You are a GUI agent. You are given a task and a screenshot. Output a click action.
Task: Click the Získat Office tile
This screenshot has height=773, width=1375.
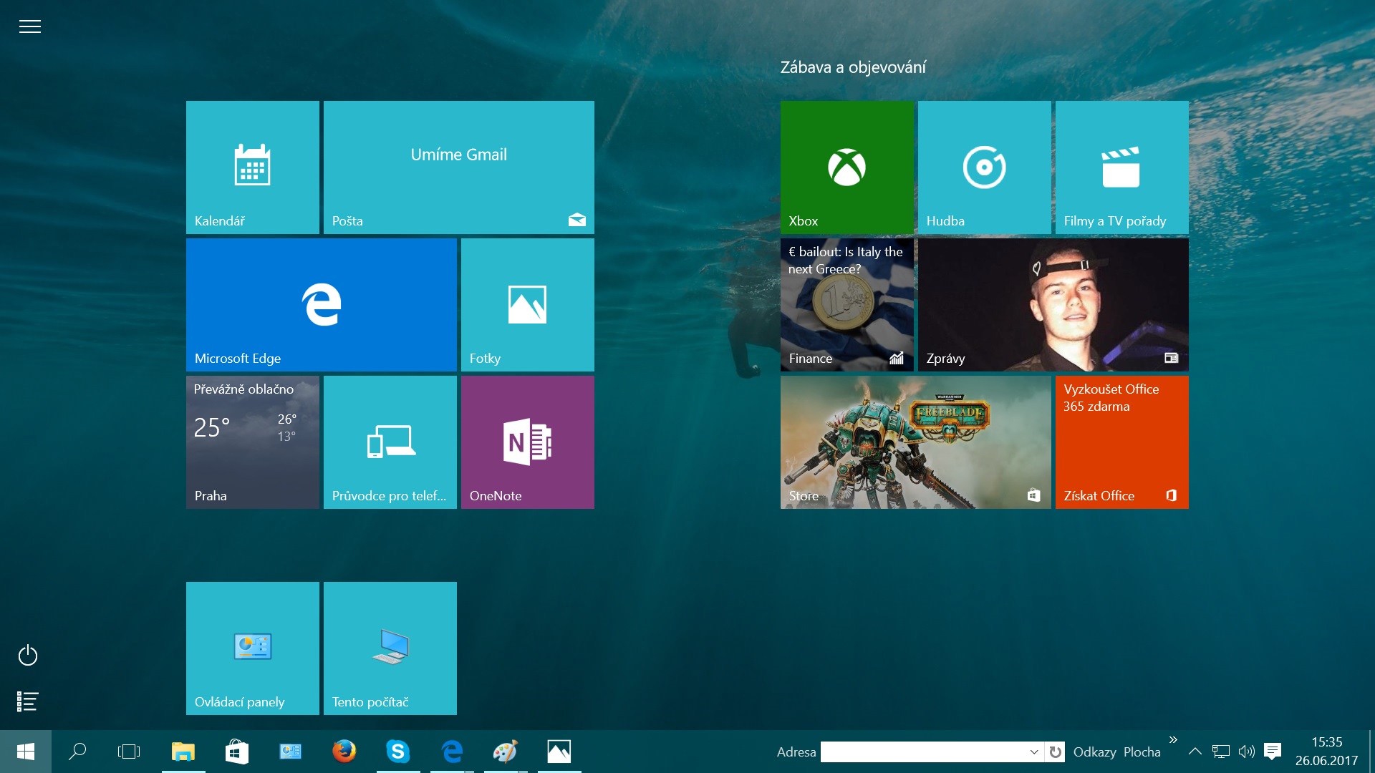[1121, 442]
